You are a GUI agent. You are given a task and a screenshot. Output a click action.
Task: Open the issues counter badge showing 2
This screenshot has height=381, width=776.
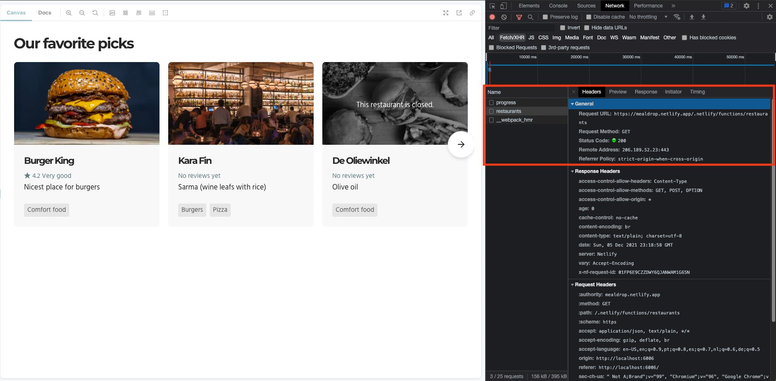coord(729,6)
